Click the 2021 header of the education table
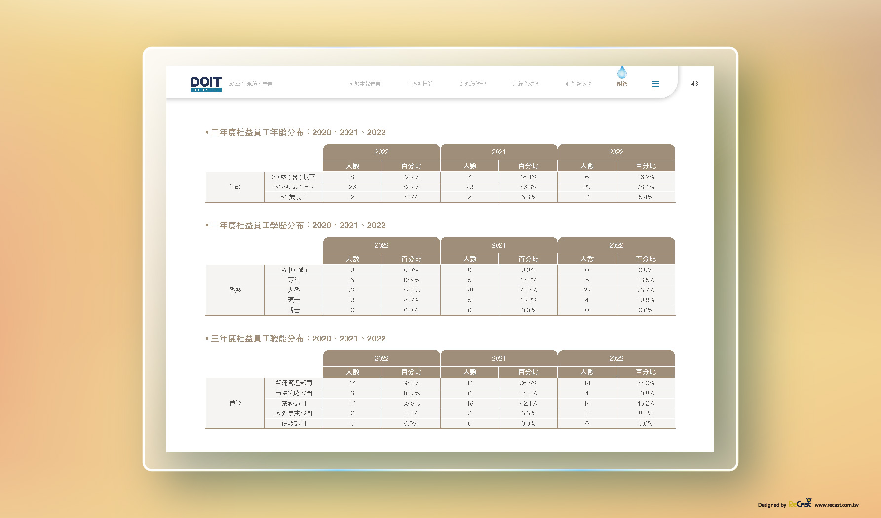 pyautogui.click(x=498, y=245)
